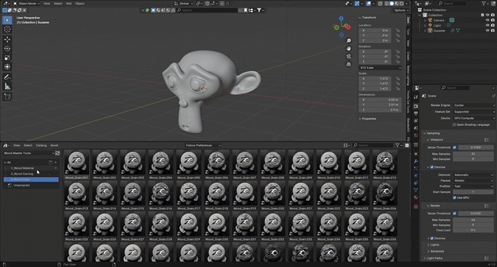Click the asset browser filter funnel icon
The height and width of the screenshot is (267, 497).
(x=398, y=145)
